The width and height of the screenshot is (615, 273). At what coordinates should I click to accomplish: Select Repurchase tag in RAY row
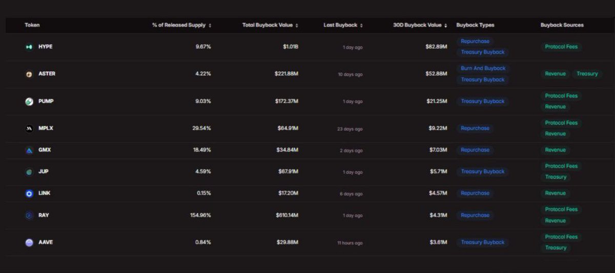click(475, 216)
